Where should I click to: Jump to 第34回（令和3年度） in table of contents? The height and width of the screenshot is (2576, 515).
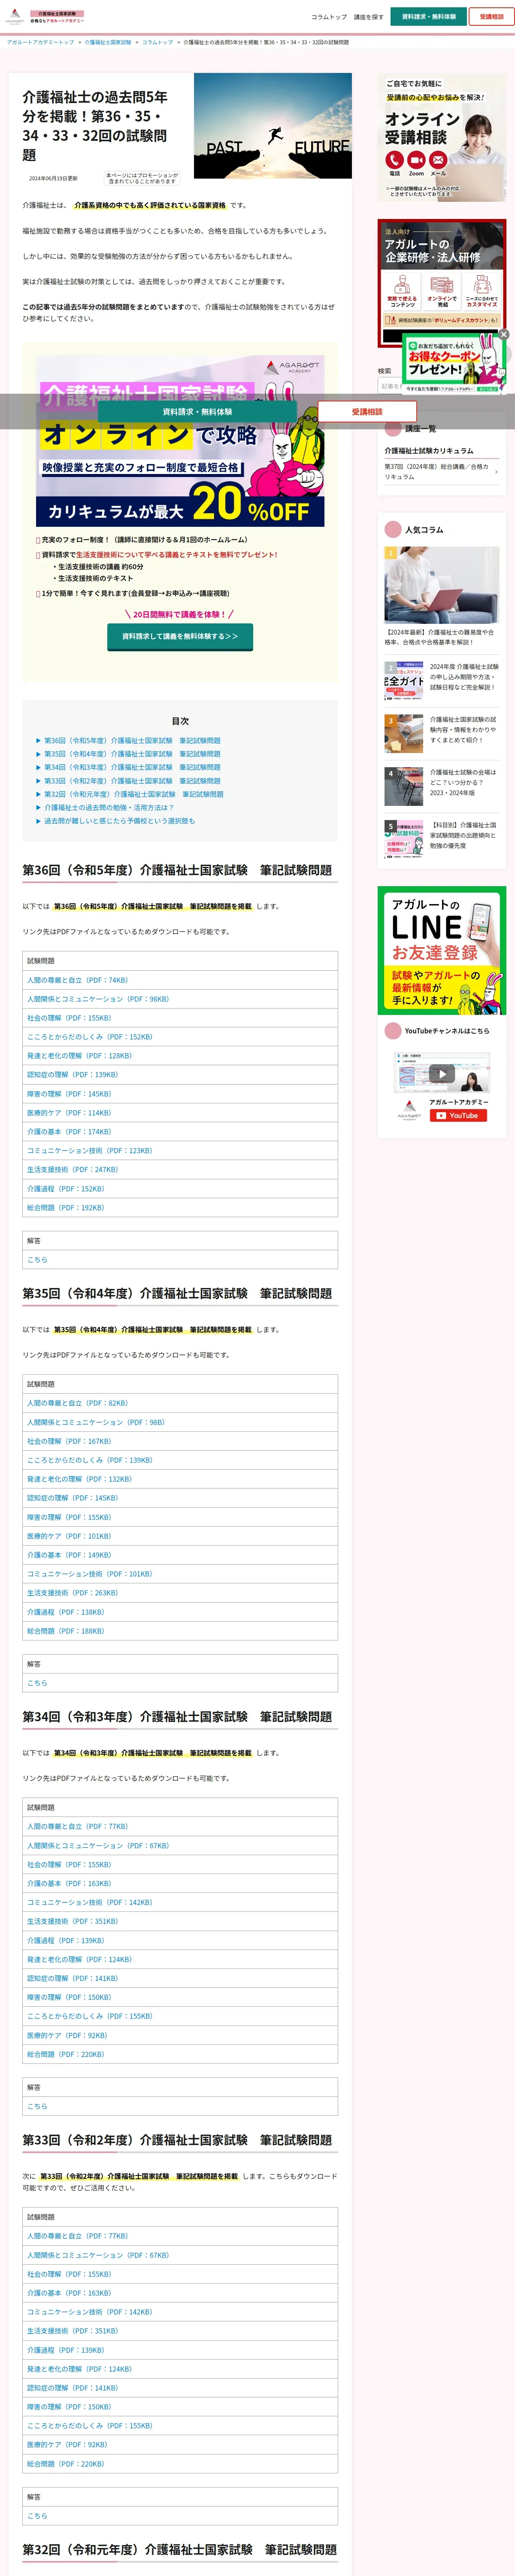(132, 767)
